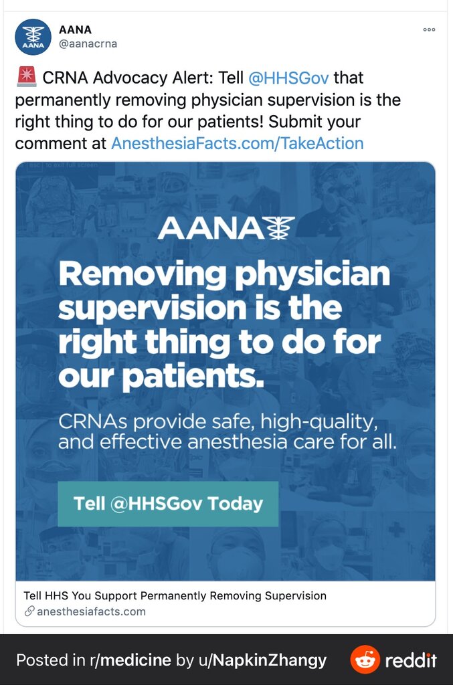Viewport: 453px width, 685px height.
Task: Open the AnesthesiaFacts.com/TakeAction link
Action: click(x=237, y=143)
